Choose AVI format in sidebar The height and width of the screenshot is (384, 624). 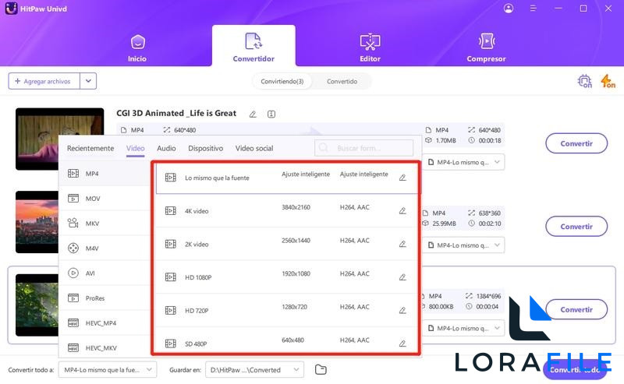pyautogui.click(x=105, y=273)
